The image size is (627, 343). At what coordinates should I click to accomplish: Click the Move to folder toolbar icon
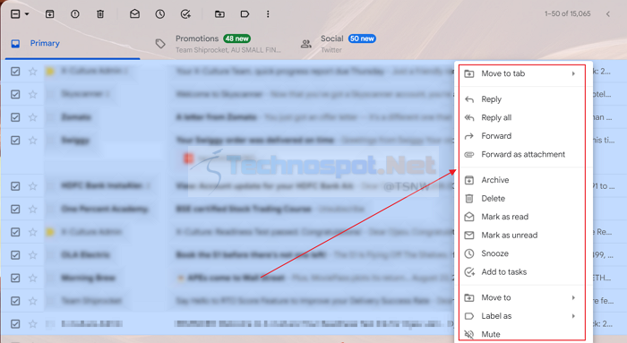(219, 14)
